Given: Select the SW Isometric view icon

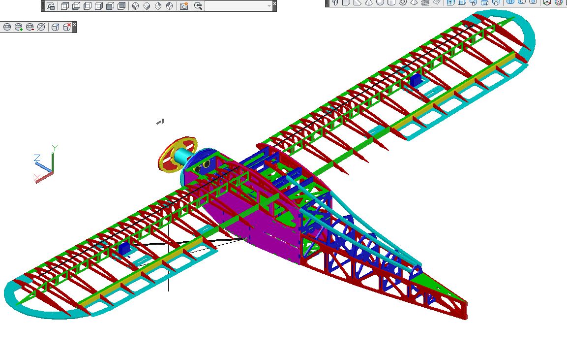Looking at the screenshot, I should [136, 6].
